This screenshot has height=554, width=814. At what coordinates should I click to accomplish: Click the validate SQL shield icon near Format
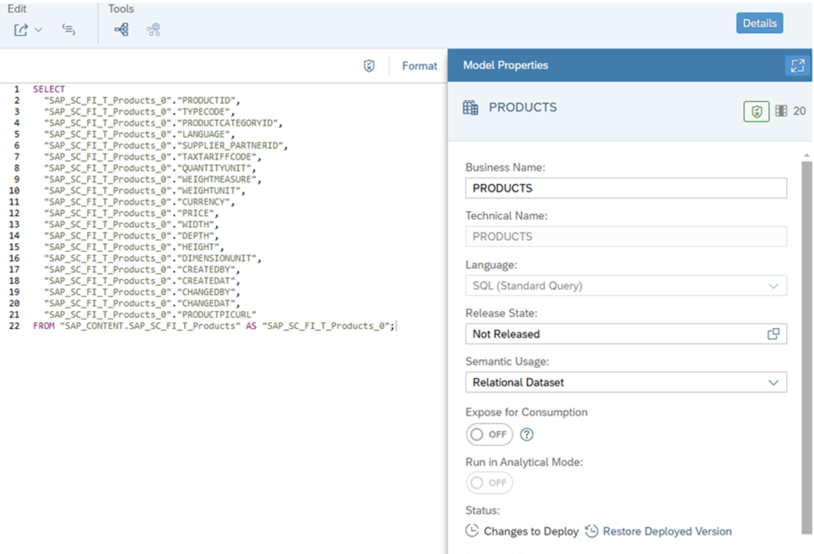coord(369,65)
